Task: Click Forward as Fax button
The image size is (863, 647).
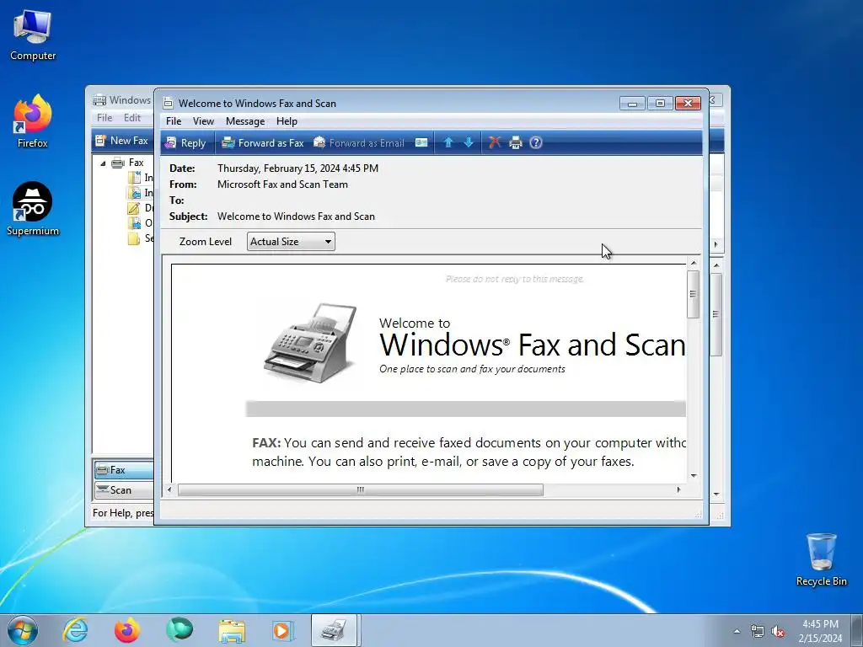Action: point(263,143)
